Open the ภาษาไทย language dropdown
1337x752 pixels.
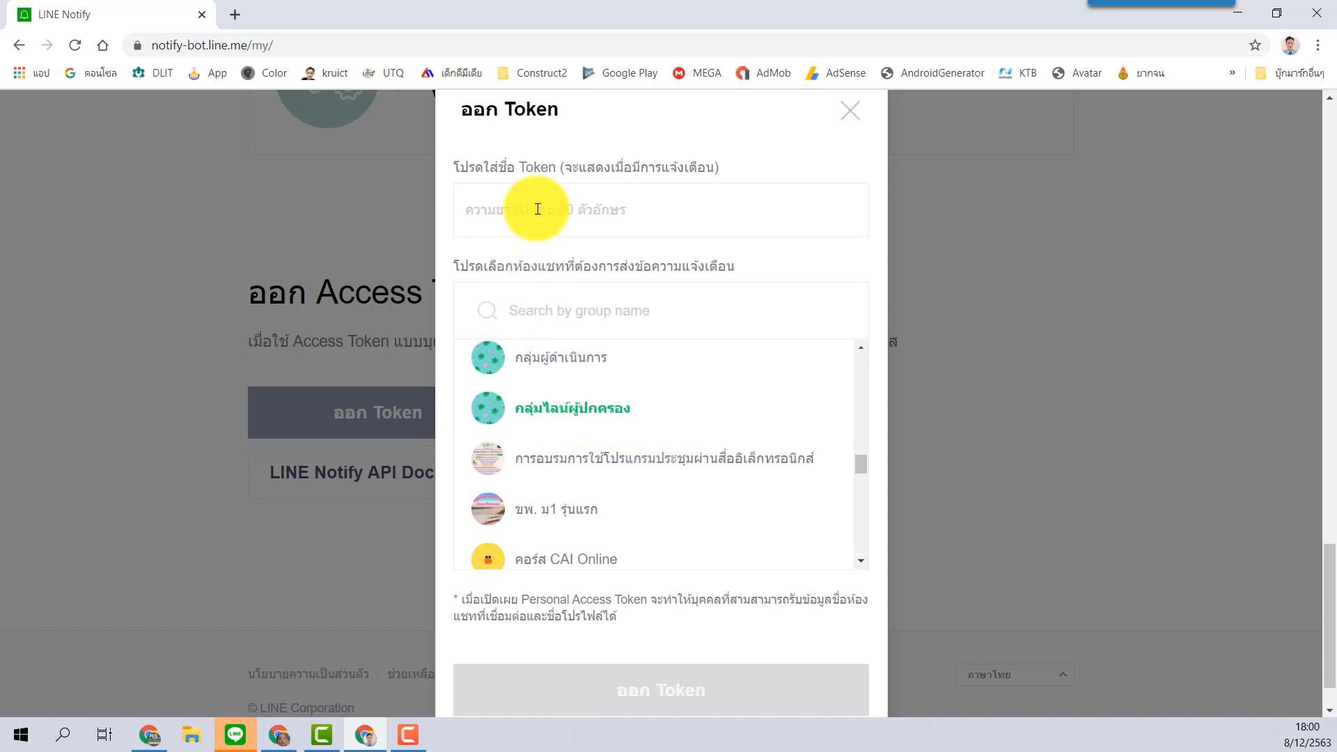click(1015, 675)
